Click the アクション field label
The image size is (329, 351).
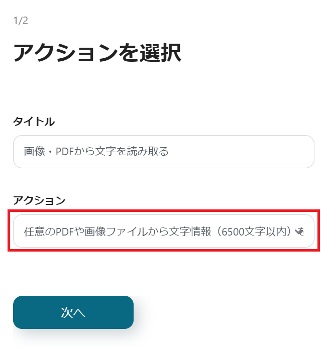39,200
